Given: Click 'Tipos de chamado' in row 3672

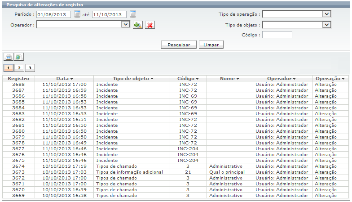Looking at the screenshot, I should [117, 178].
